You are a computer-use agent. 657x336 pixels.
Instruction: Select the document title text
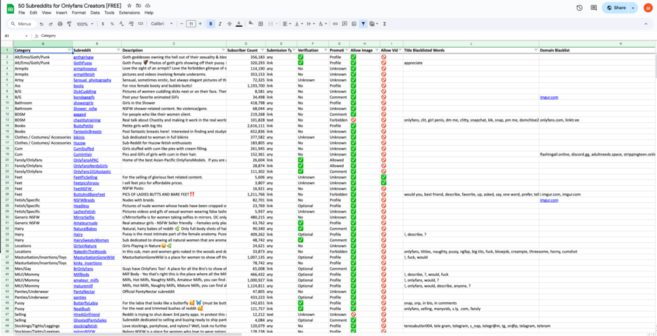pos(71,6)
